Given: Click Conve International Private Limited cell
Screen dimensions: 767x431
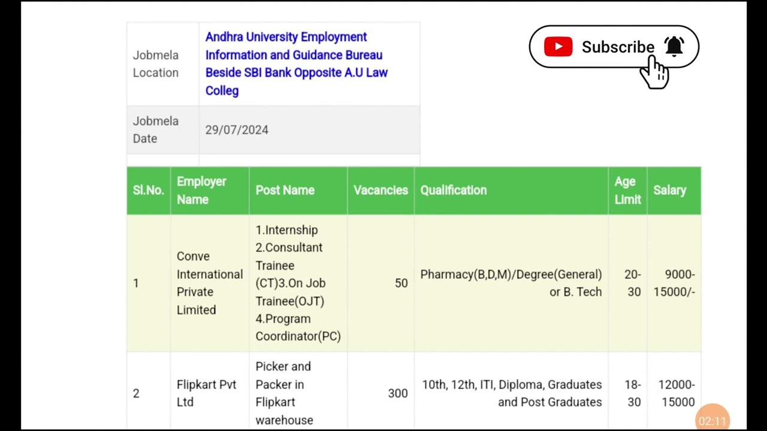Looking at the screenshot, I should coord(209,283).
